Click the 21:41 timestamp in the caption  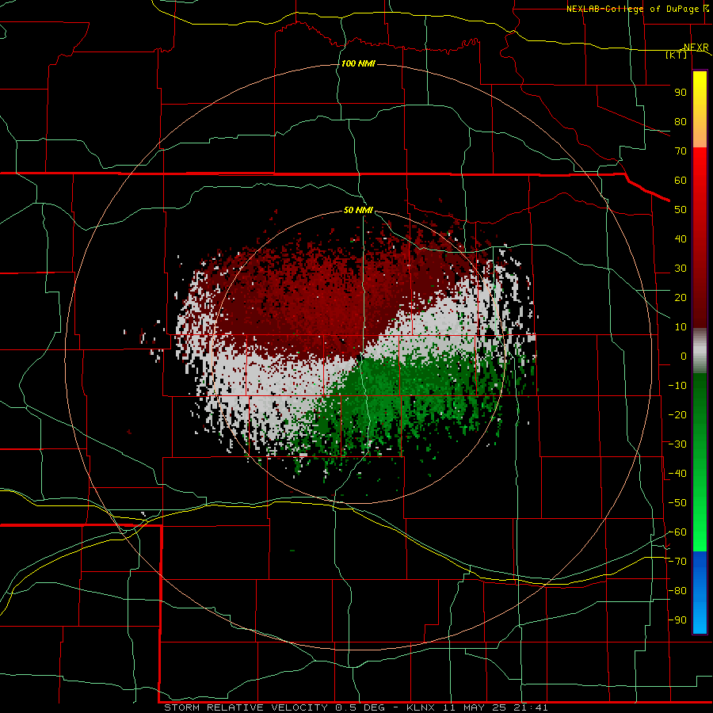[531, 707]
